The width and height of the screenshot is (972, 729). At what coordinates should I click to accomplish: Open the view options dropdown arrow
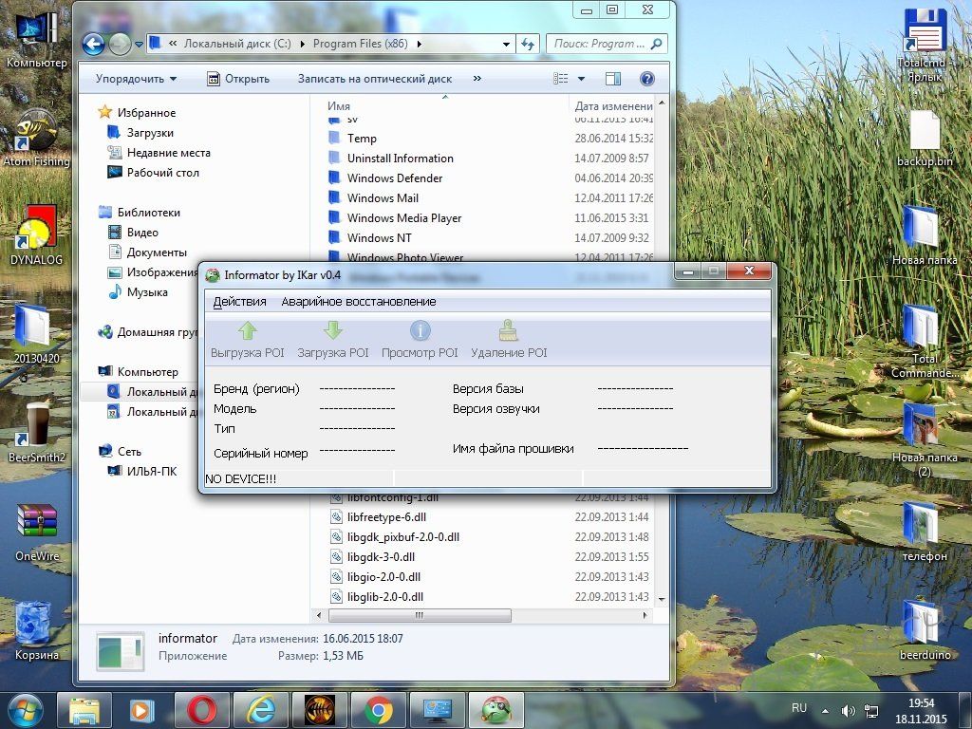coord(582,79)
